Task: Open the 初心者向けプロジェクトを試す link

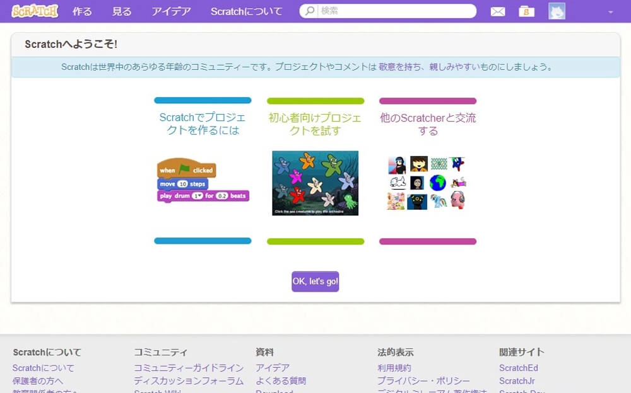Action: 315,124
